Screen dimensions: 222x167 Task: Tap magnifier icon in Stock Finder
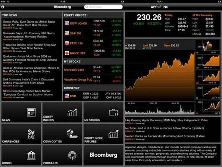[87, 7]
